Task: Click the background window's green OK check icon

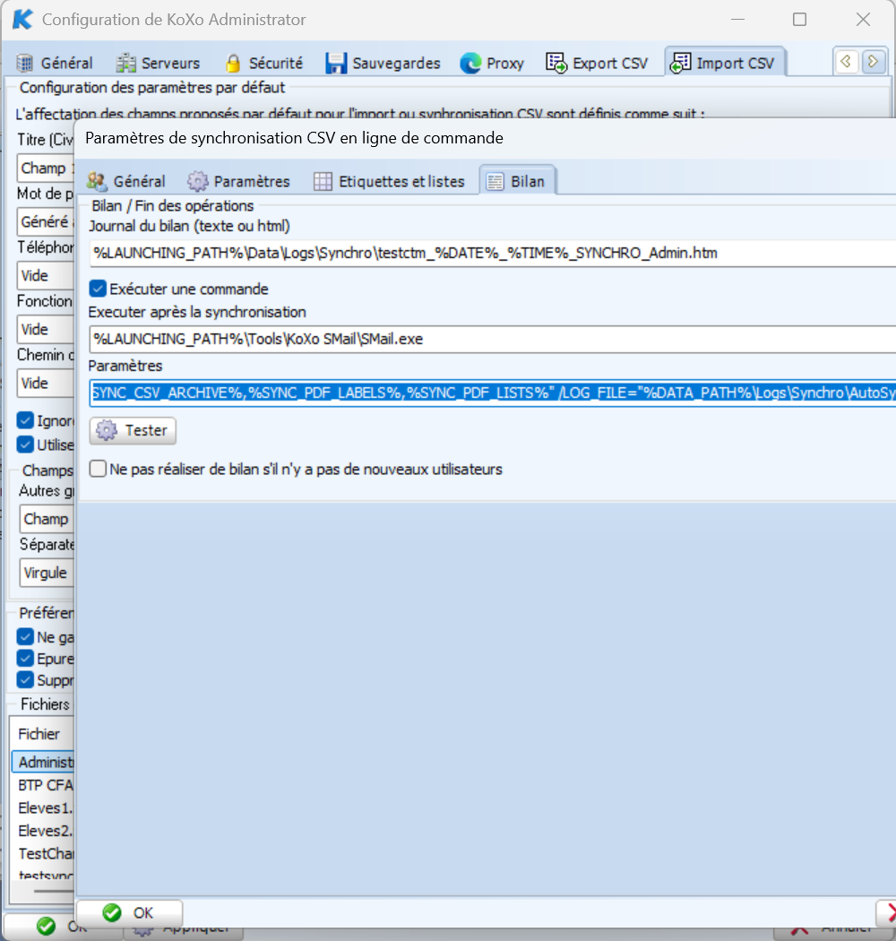Action: click(47, 928)
